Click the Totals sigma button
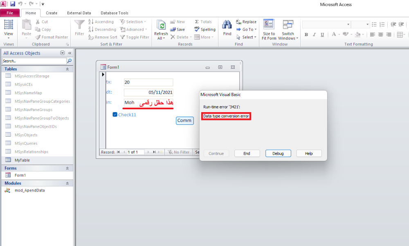Viewport: 409px width, 246px height. pyautogui.click(x=203, y=22)
